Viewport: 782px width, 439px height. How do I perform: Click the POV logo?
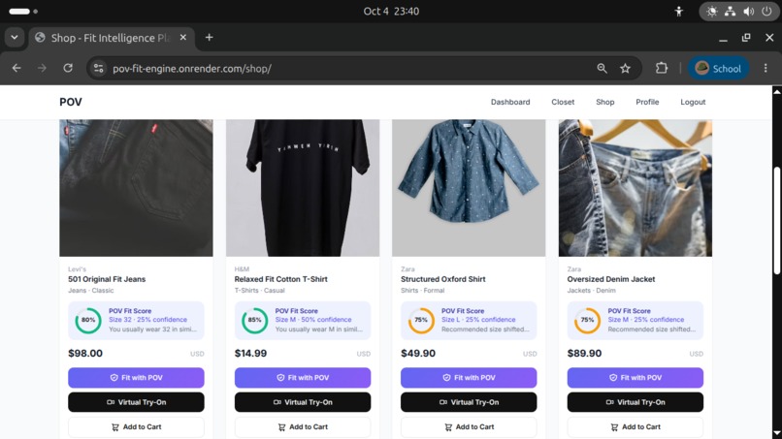(70, 102)
